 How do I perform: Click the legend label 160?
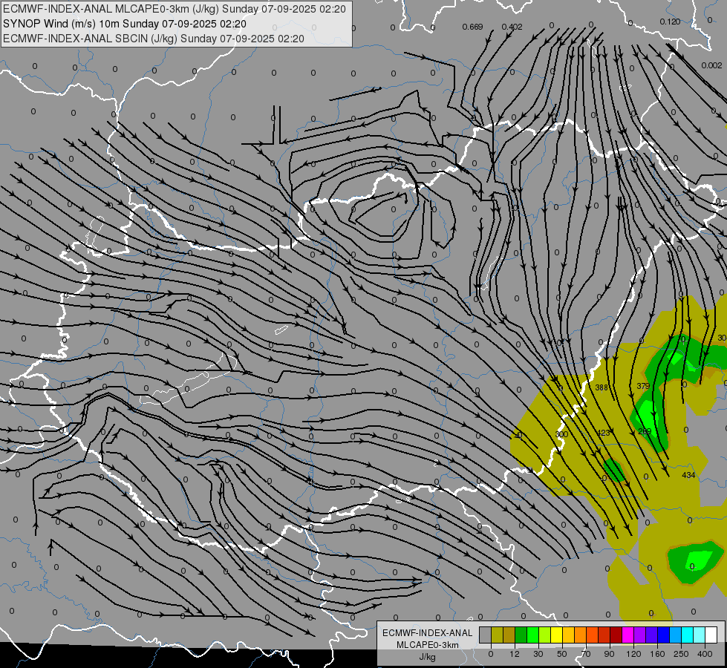coord(657,654)
